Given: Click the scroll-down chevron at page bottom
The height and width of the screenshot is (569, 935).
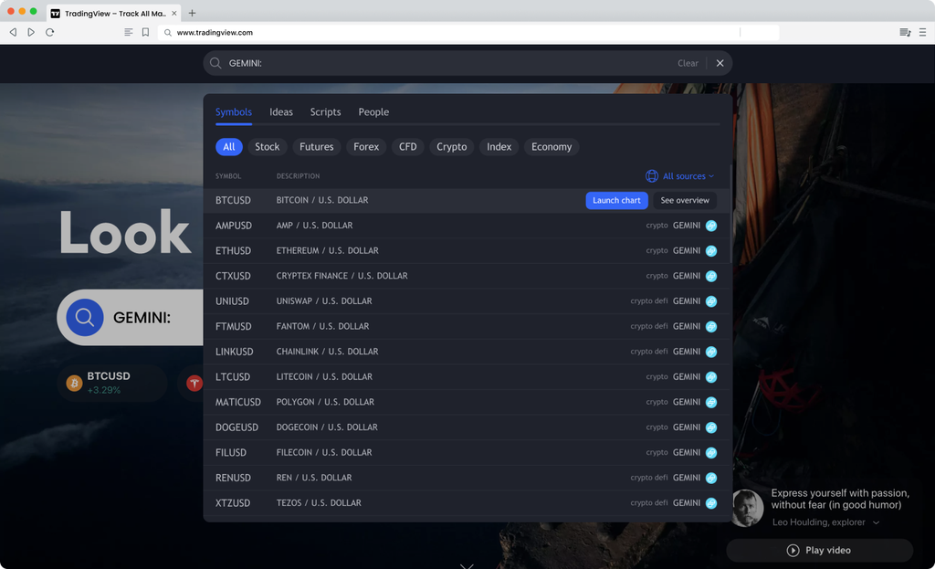Looking at the screenshot, I should click(x=467, y=565).
